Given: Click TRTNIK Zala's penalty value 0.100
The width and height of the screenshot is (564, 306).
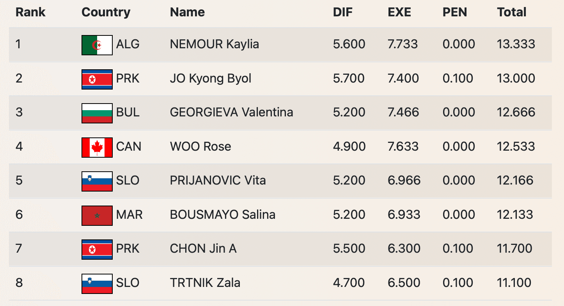Looking at the screenshot, I should coord(458,283).
